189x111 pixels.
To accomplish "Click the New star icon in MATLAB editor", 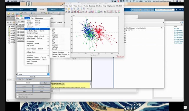I will pos(9,14).
